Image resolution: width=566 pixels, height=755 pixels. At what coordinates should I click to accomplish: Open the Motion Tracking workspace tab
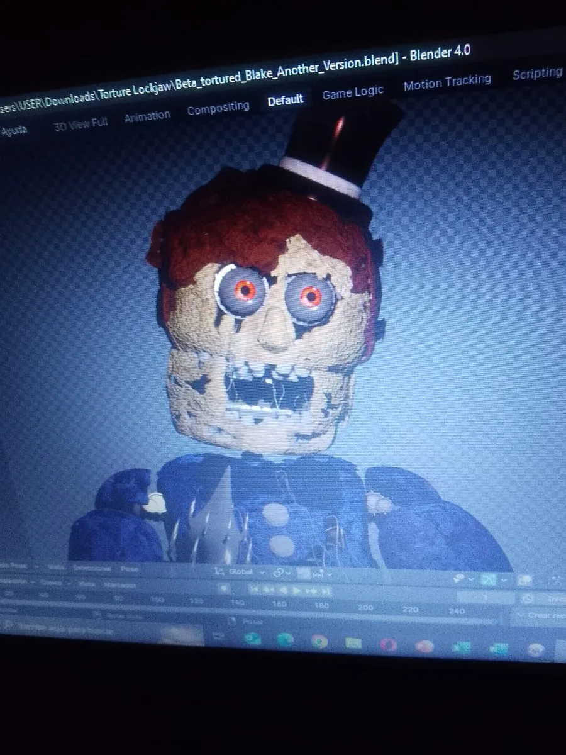click(x=447, y=82)
